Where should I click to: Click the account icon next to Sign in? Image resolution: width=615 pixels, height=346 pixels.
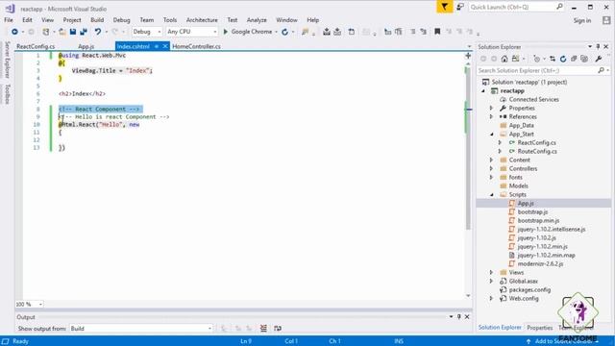pos(606,20)
